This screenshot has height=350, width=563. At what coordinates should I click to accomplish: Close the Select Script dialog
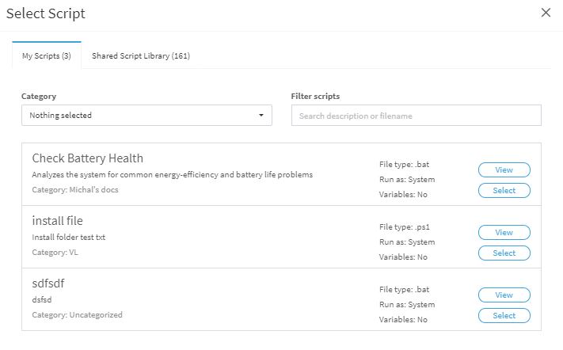click(x=546, y=13)
